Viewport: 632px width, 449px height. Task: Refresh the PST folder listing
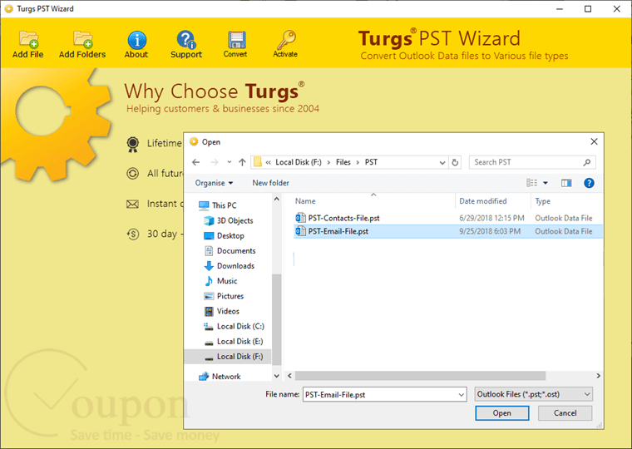[x=455, y=162]
